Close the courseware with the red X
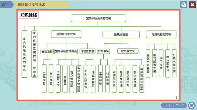197x110 pixels. [192, 5]
